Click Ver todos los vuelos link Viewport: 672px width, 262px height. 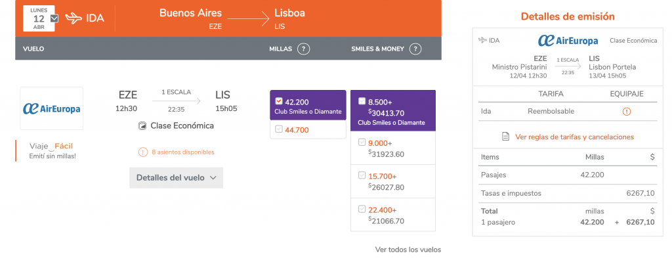(x=408, y=249)
